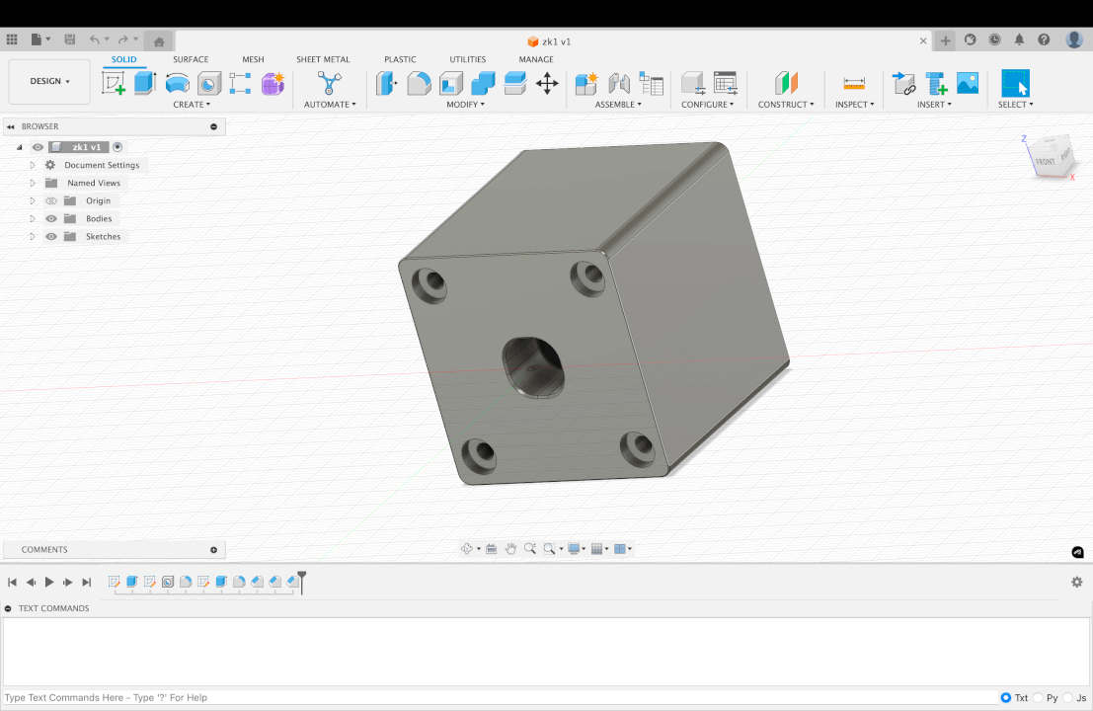The height and width of the screenshot is (711, 1093).
Task: Collapse the Browser panel
Action: pos(10,126)
